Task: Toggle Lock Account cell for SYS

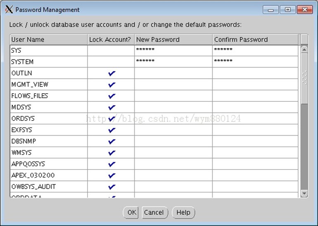Action: point(111,50)
